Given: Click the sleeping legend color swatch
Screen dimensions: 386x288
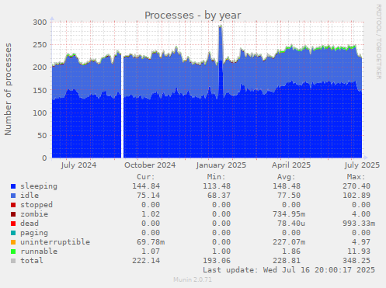Looking at the screenshot, I should (13, 186).
